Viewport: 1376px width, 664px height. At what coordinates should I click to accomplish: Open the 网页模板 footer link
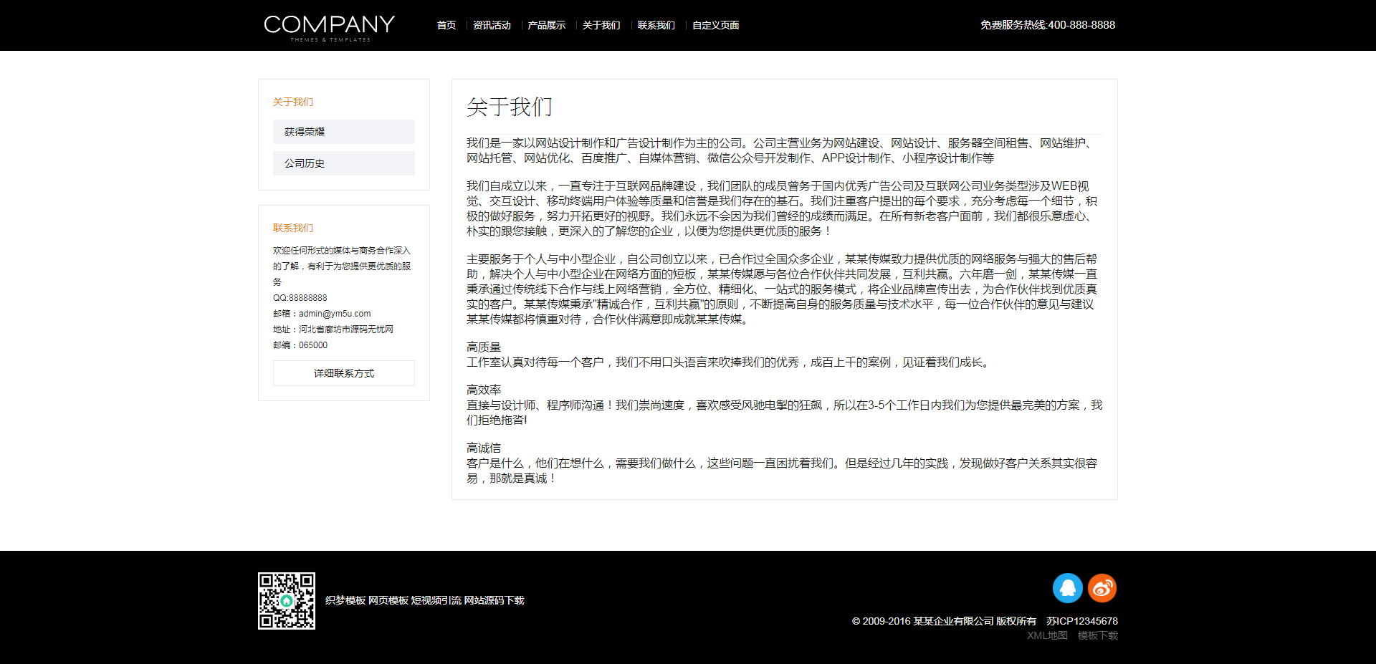pos(388,600)
